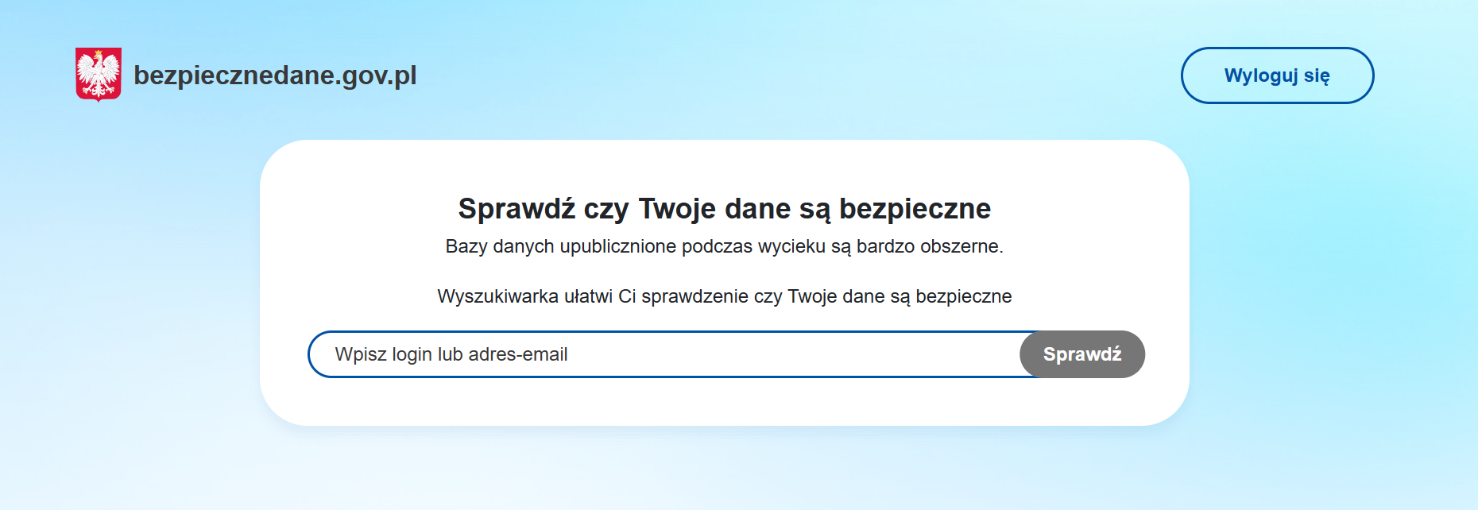Click the word Wyszukiwarka in the description
This screenshot has height=510, width=1478.
(497, 296)
